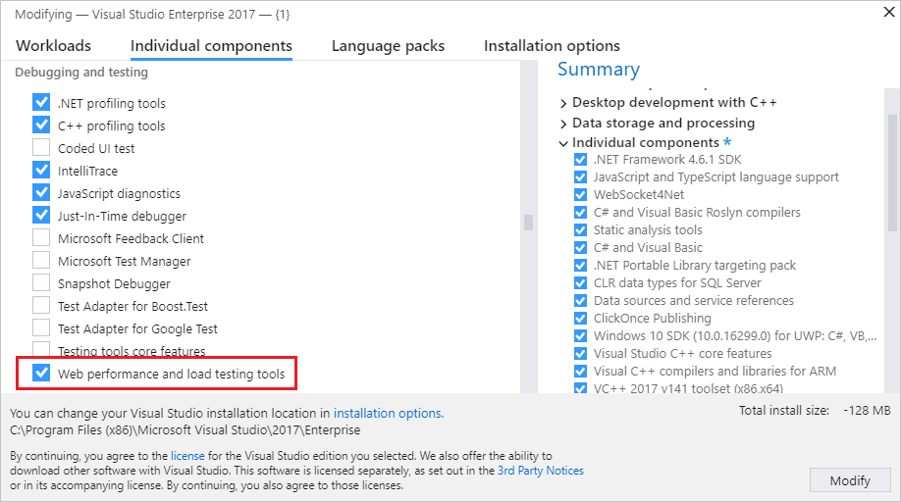Open the license link

tap(185, 456)
